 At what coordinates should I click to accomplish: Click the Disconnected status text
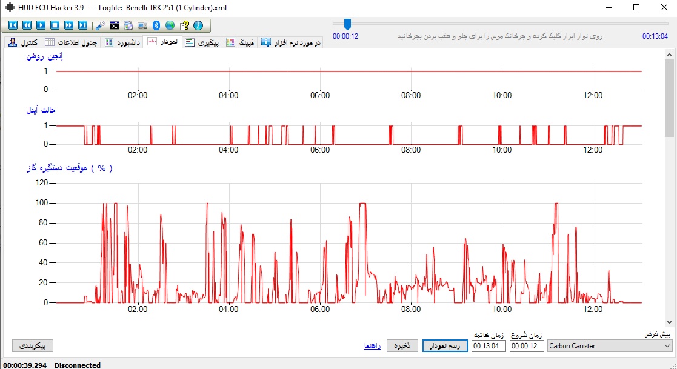pyautogui.click(x=78, y=365)
